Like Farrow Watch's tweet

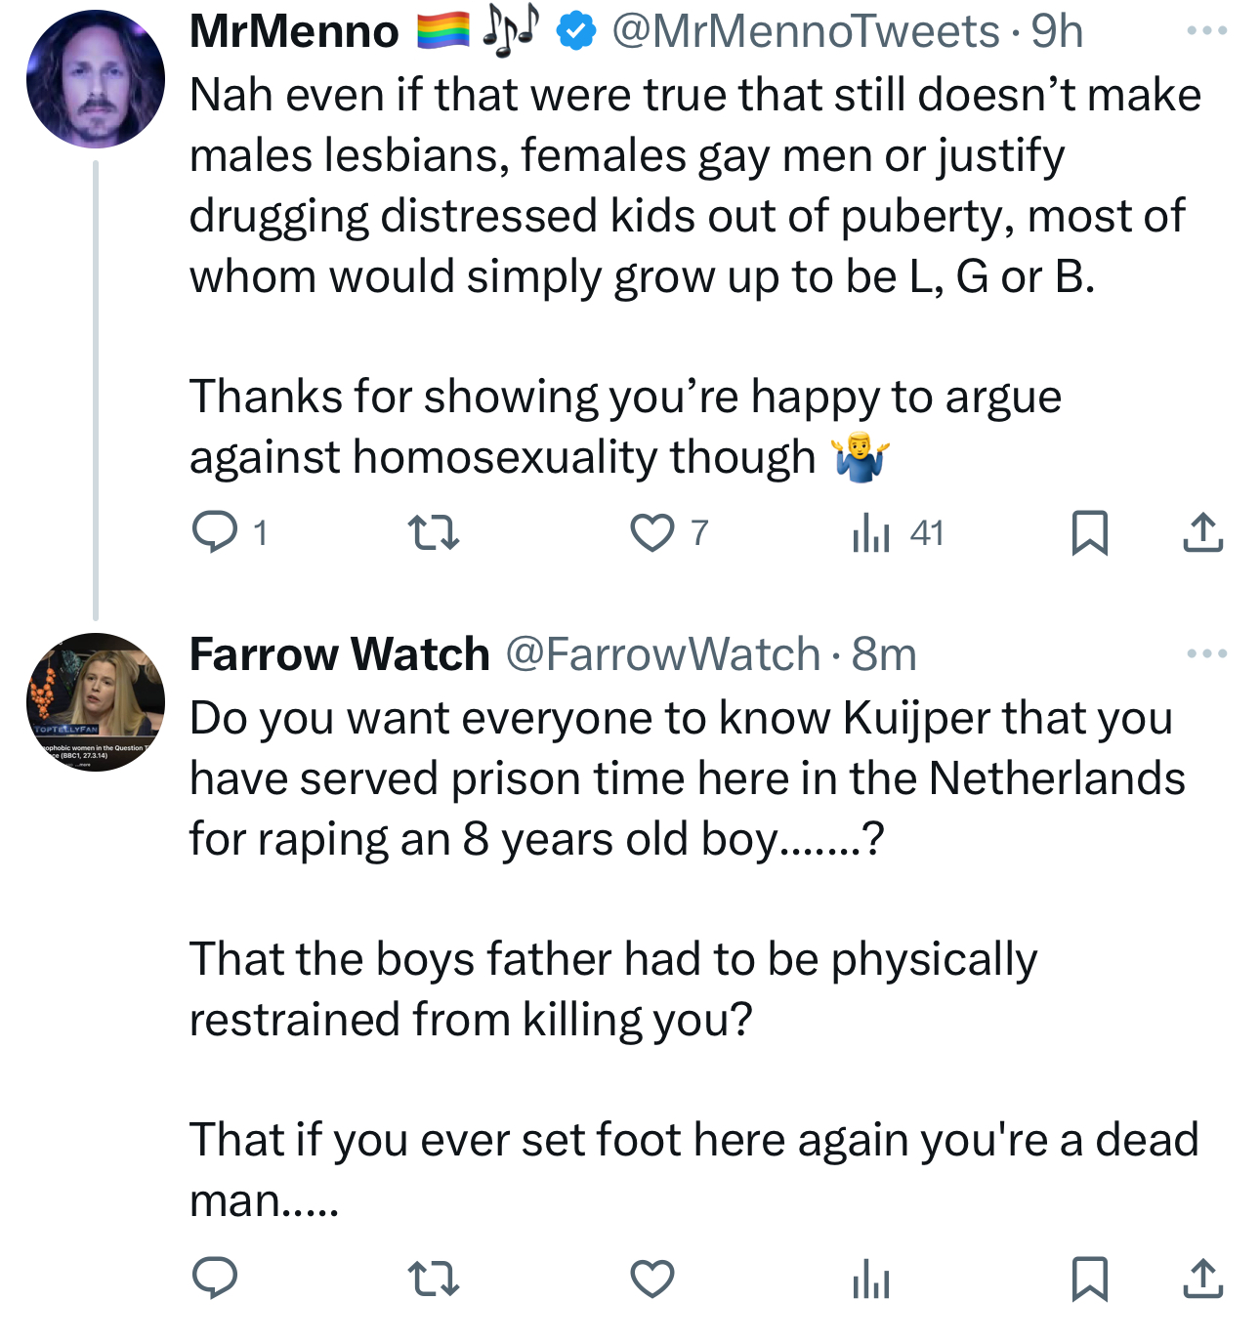651,1279
